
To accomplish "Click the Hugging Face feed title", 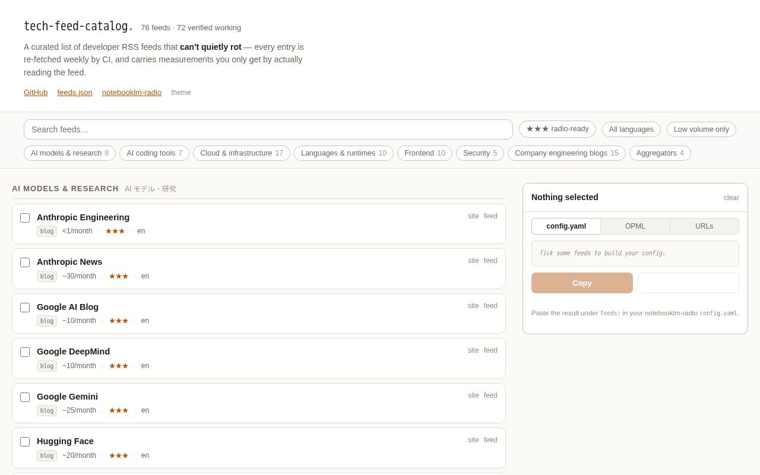I will pyautogui.click(x=65, y=441).
